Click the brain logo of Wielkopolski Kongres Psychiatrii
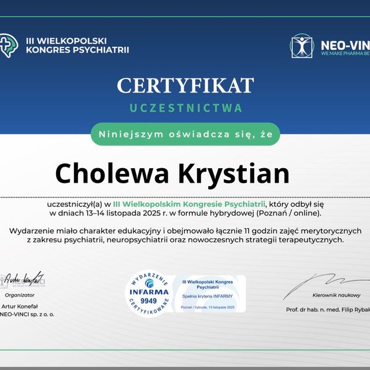The image size is (370, 370). coord(9,45)
